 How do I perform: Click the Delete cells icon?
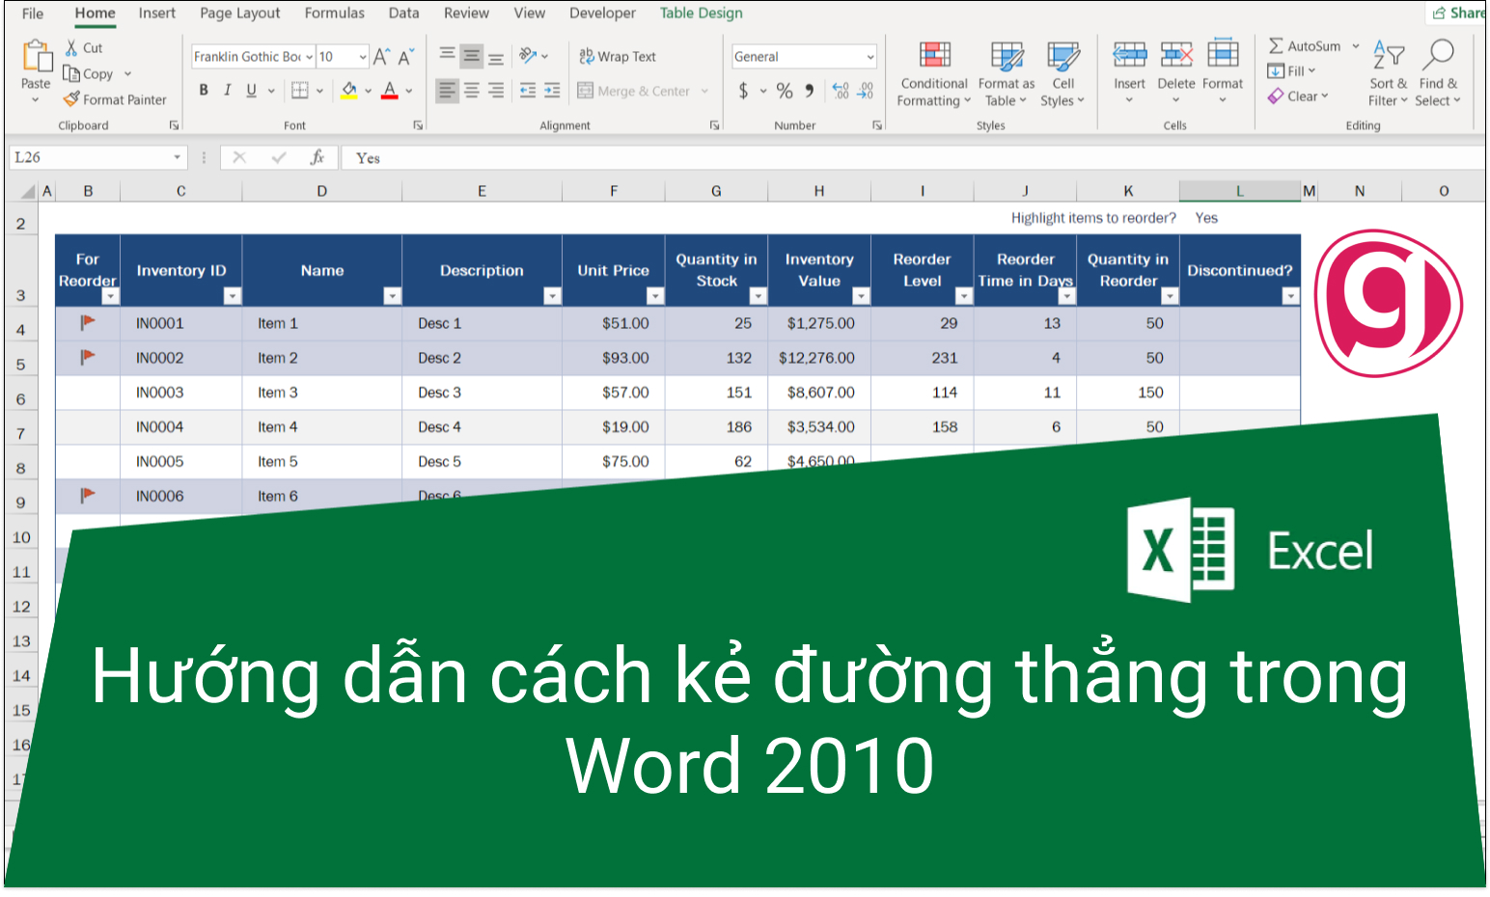(x=1176, y=55)
